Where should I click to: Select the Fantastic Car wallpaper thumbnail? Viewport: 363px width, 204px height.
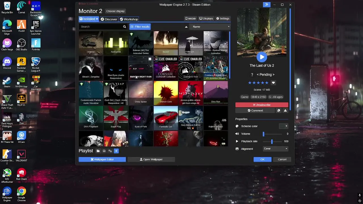pyautogui.click(x=166, y=118)
